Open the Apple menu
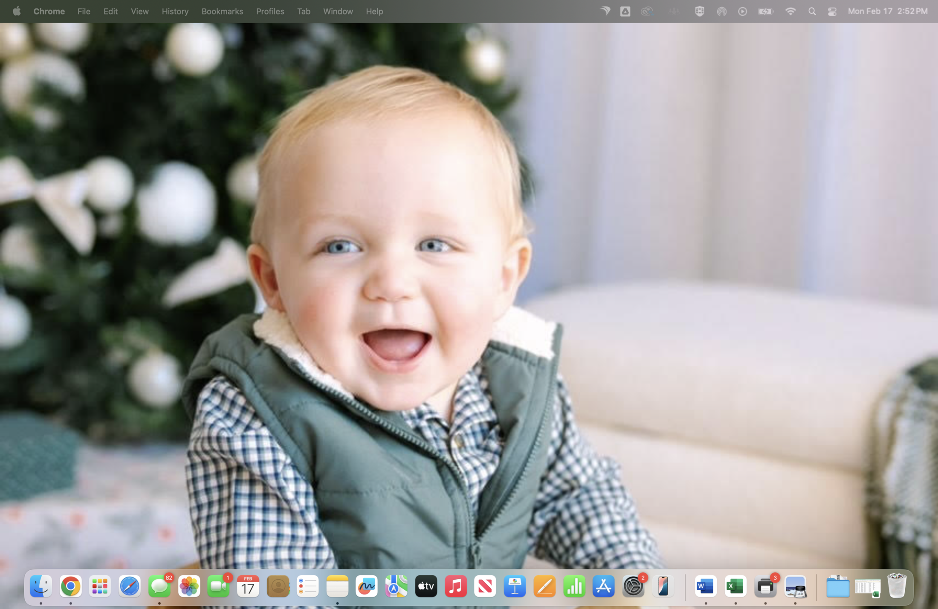The width and height of the screenshot is (938, 609). point(17,11)
